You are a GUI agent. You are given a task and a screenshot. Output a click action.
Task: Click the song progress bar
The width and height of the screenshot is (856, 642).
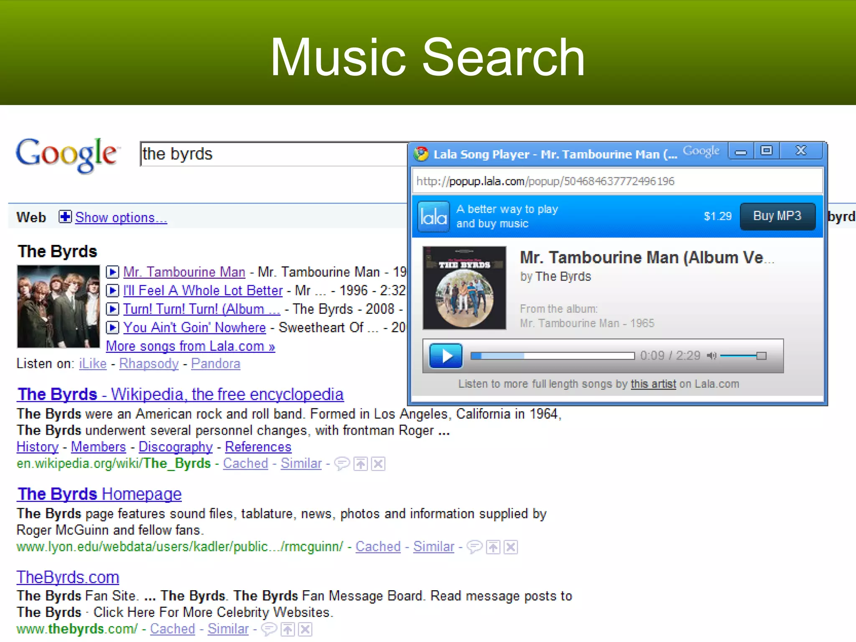pyautogui.click(x=552, y=356)
